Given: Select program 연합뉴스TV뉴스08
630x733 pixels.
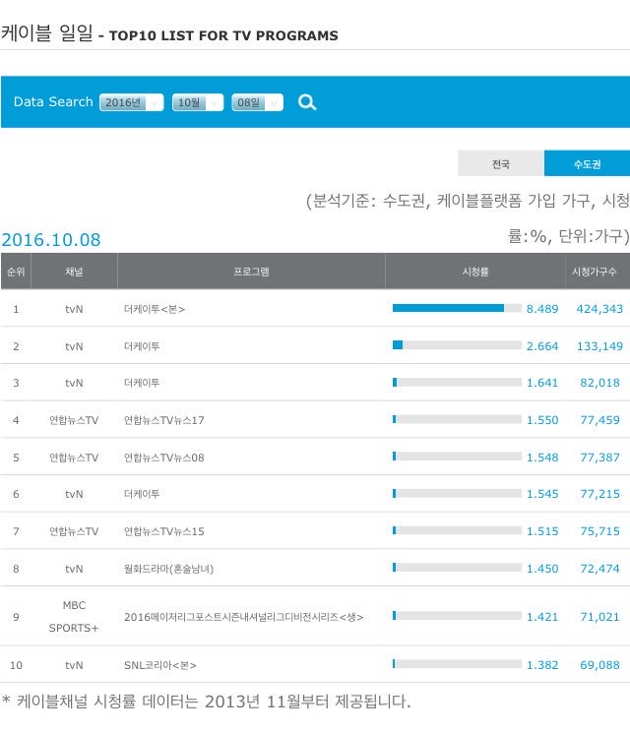Looking at the screenshot, I should pos(163,458).
